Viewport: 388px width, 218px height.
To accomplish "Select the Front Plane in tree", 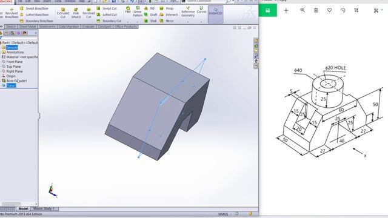I will pyautogui.click(x=15, y=62).
